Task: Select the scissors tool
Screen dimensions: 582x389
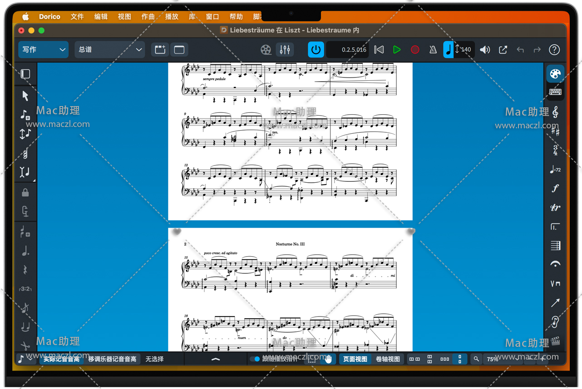Action: [x=25, y=345]
